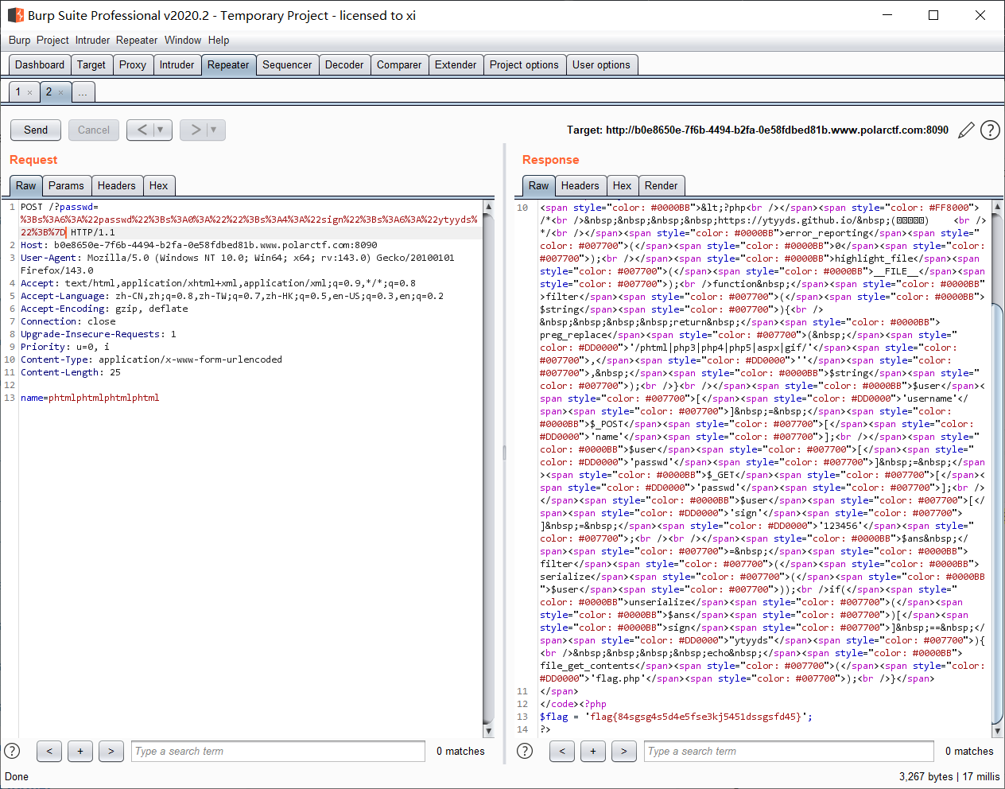The height and width of the screenshot is (789, 1005).
Task: Send the request
Action: click(36, 130)
